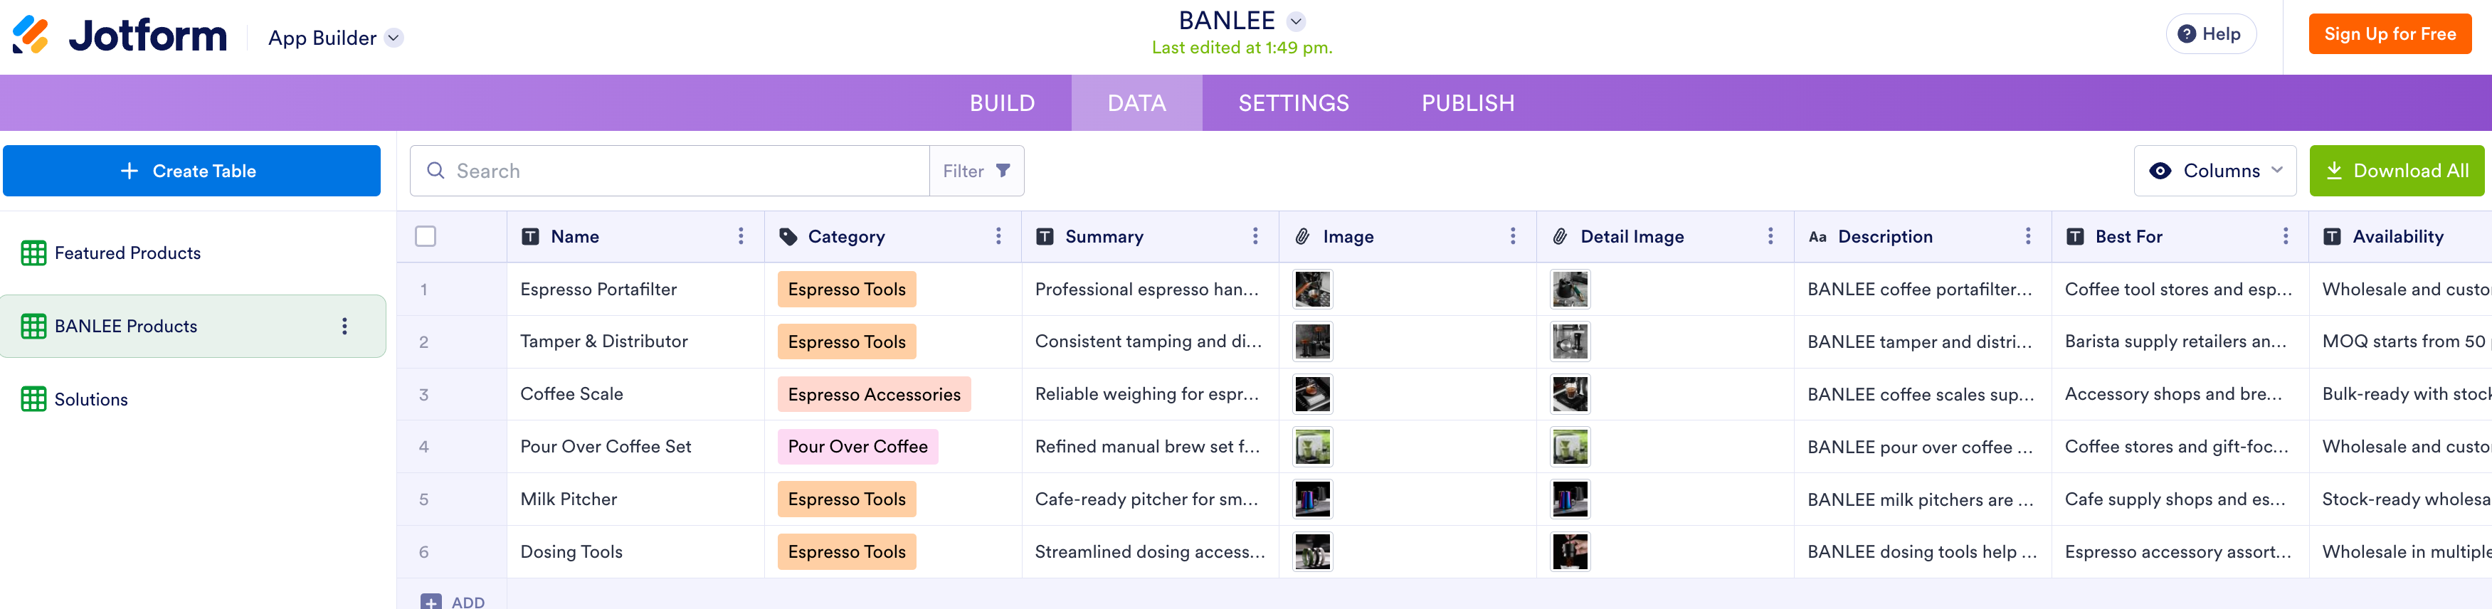Switch to the PUBLISH tab
Screen dimensions: 2492x609
tap(1467, 103)
